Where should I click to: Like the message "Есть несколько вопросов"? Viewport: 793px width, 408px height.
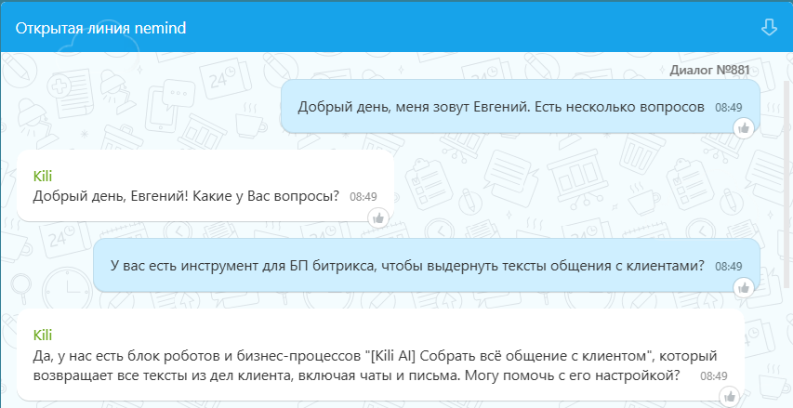744,128
